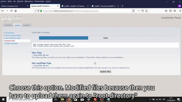Open tracking protection shield icon
The width and height of the screenshot is (182, 102).
[38, 11]
